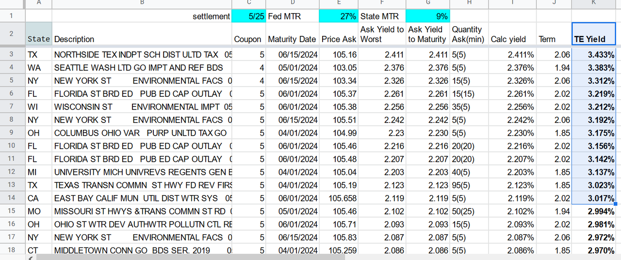Click the settlement label cell

pos(142,16)
